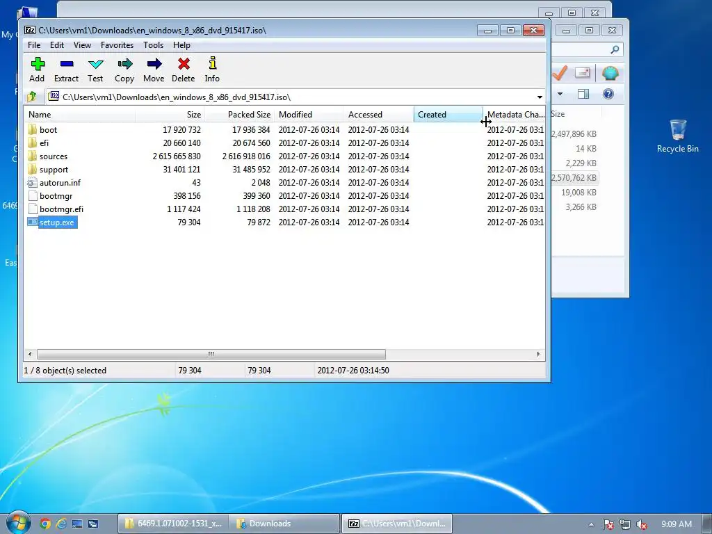
Task: Sort by the Name column header
Action: pos(79,115)
